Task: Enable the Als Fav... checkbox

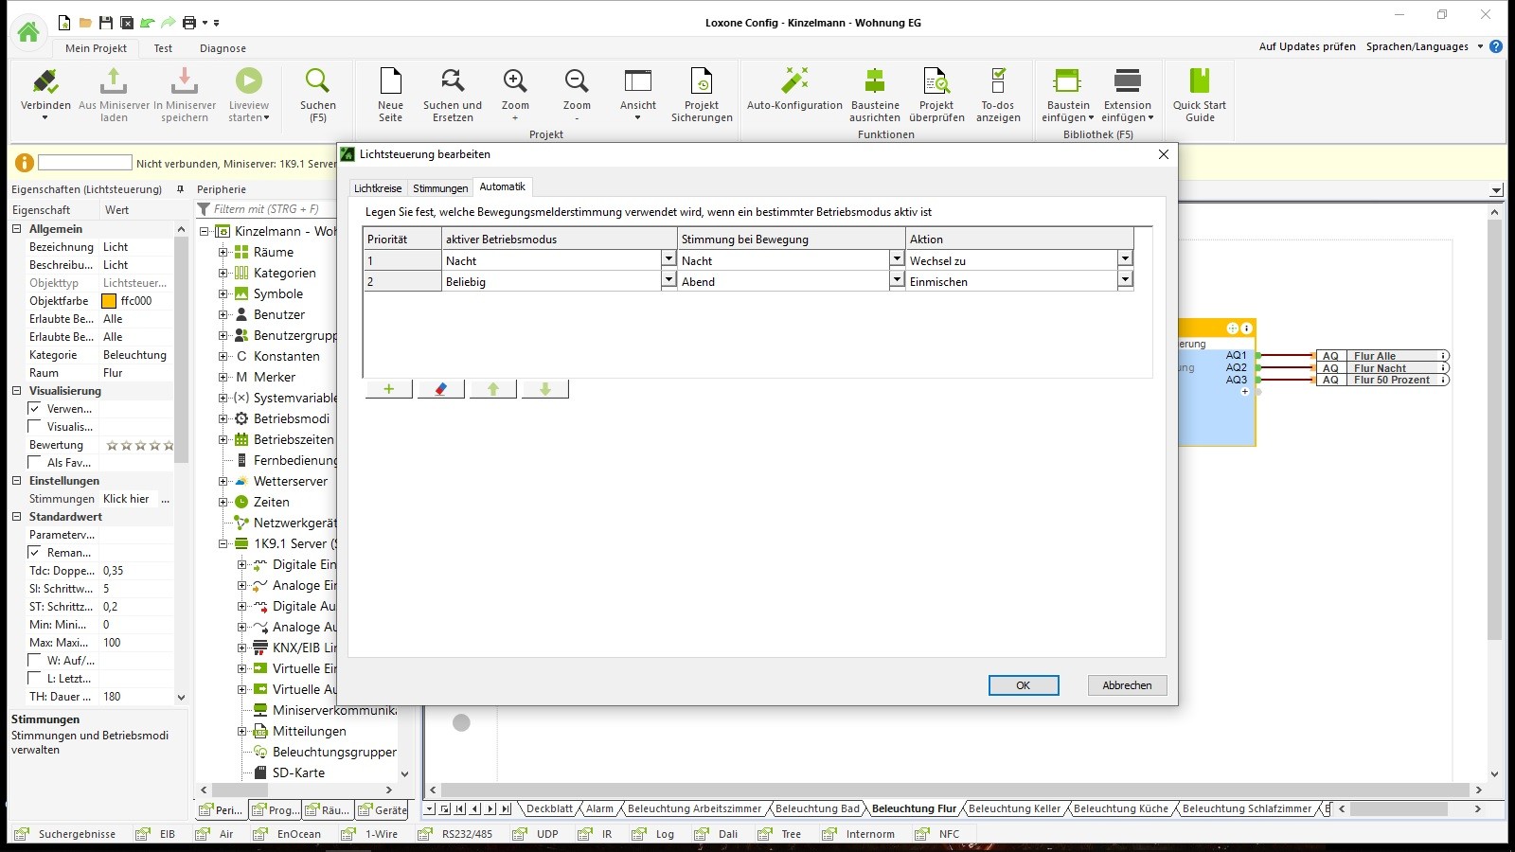Action: (35, 463)
